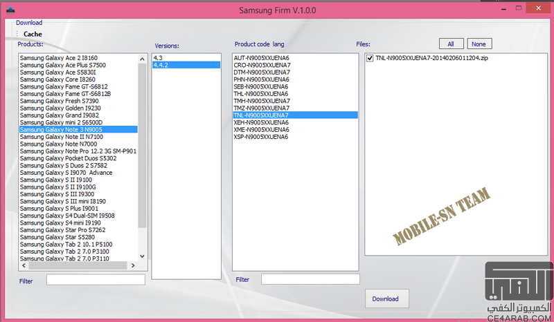Select product code TMH-N9005XXUENA7
Image resolution: width=554 pixels, height=322 pixels.
[x=296, y=101]
